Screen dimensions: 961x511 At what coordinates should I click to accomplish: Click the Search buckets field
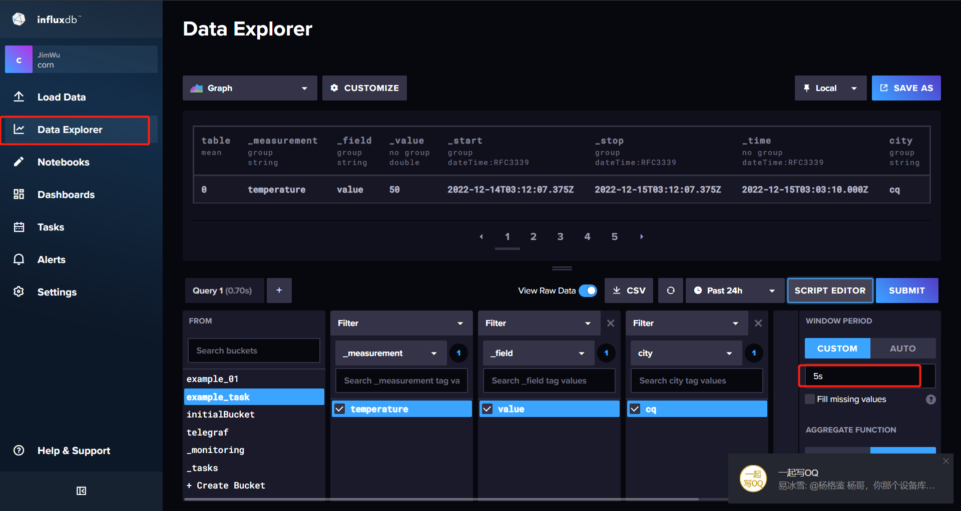(x=254, y=350)
